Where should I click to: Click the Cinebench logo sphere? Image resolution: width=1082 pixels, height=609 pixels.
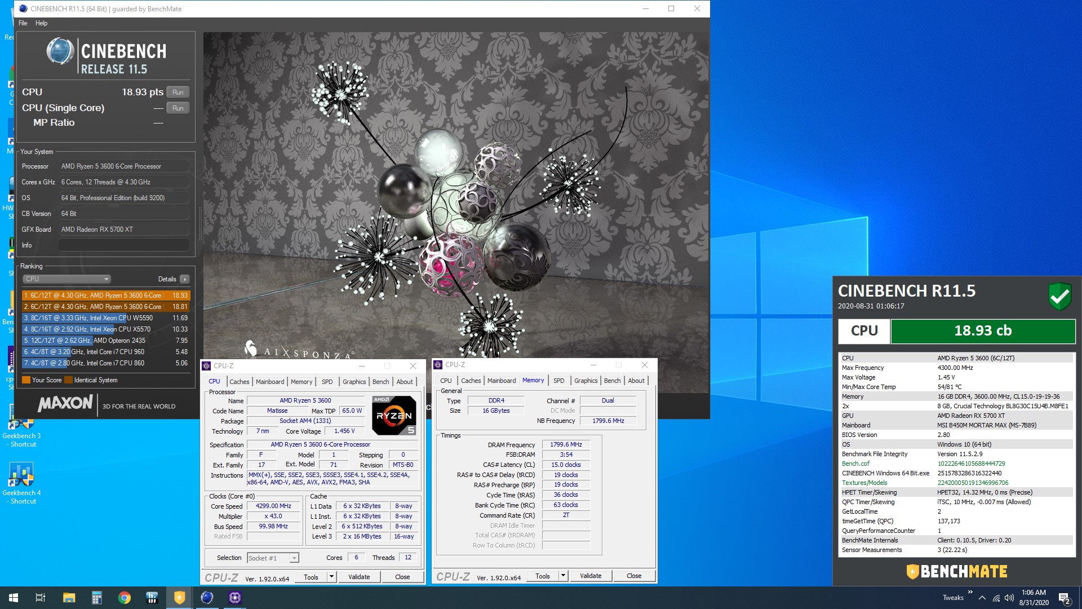coord(60,51)
